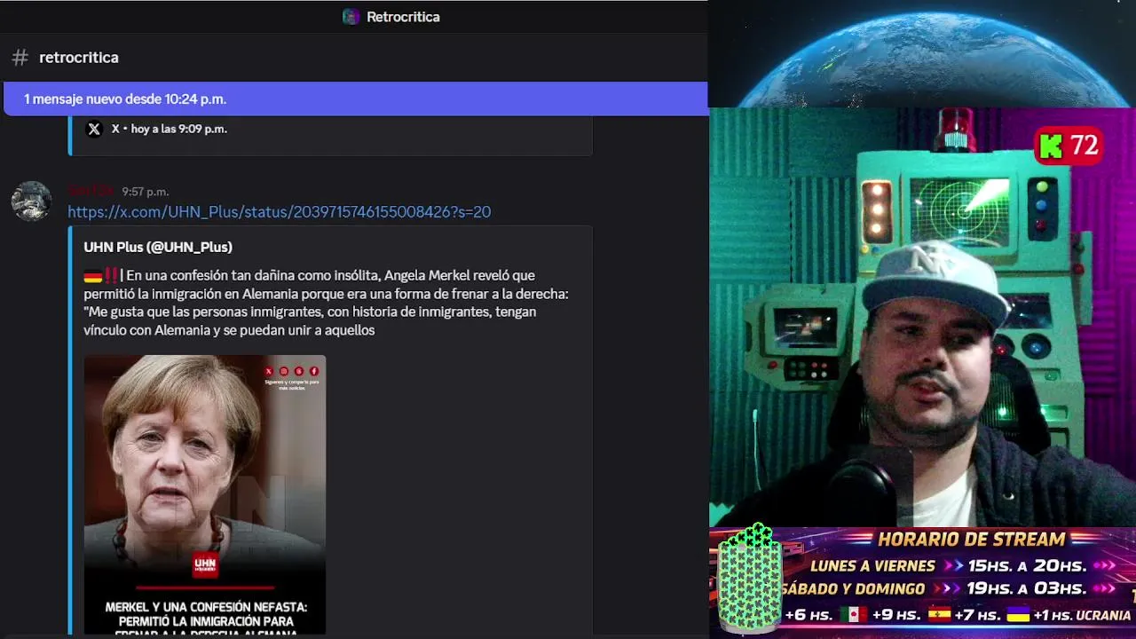
Task: Click the Spain flag in the timezone ticker
Action: coord(939,614)
